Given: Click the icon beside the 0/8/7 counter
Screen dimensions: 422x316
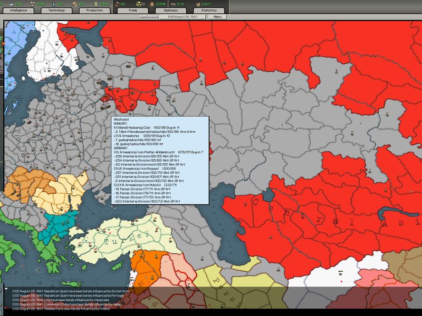Looking at the screenshot, I should pos(198,4).
